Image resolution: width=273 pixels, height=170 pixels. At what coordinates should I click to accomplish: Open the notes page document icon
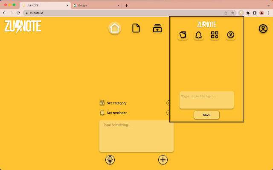136,28
